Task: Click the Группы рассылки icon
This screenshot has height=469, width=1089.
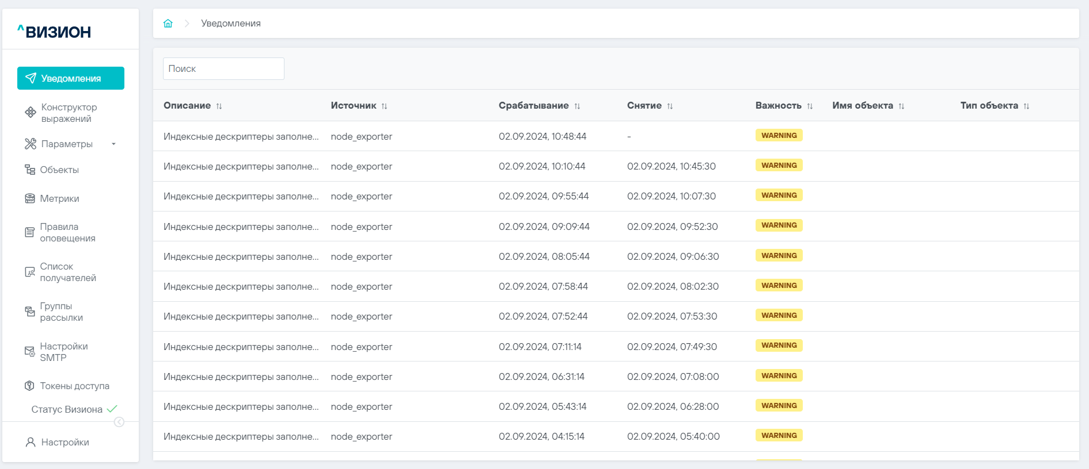Action: coord(30,312)
